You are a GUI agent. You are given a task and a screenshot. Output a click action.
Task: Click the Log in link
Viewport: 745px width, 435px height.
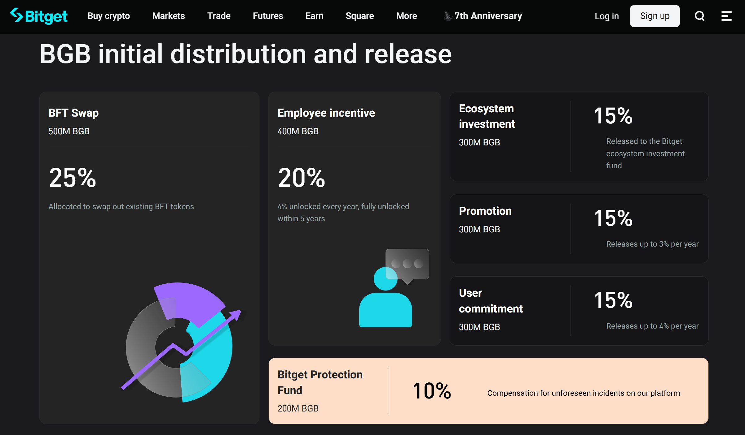606,16
